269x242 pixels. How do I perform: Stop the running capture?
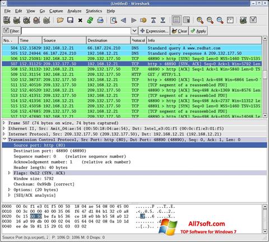point(36,20)
